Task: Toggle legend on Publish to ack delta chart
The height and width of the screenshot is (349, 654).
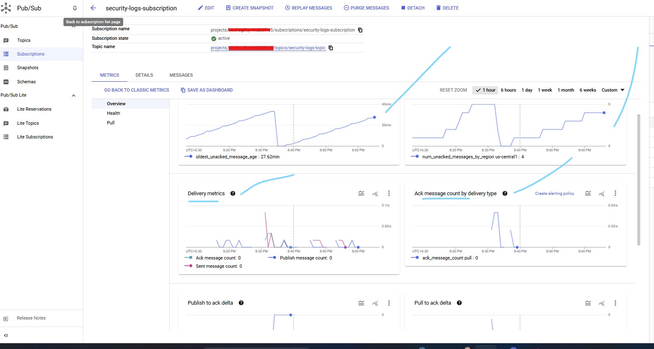Action: coord(361,303)
